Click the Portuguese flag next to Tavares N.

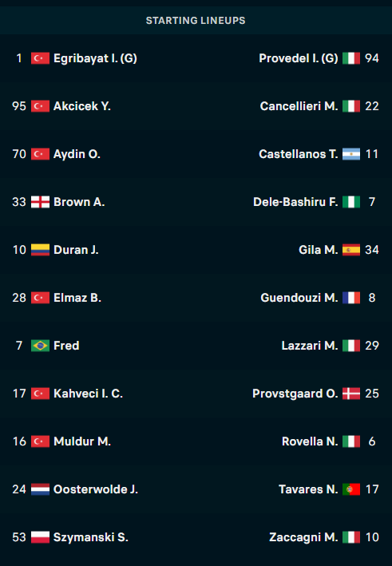[x=351, y=489]
